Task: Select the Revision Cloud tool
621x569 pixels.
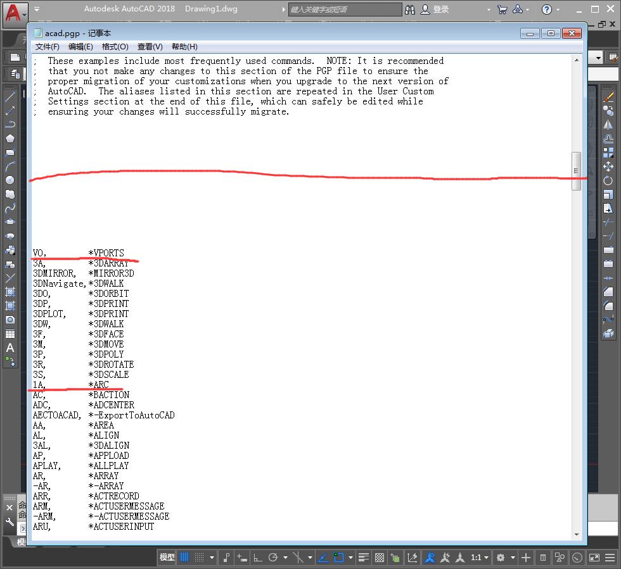Action: tap(10, 194)
